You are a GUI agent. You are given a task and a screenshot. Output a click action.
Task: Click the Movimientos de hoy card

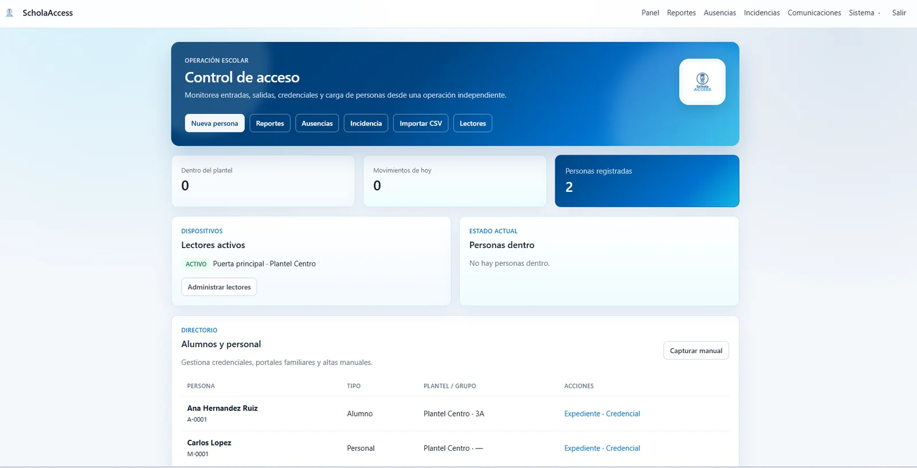[x=455, y=181]
